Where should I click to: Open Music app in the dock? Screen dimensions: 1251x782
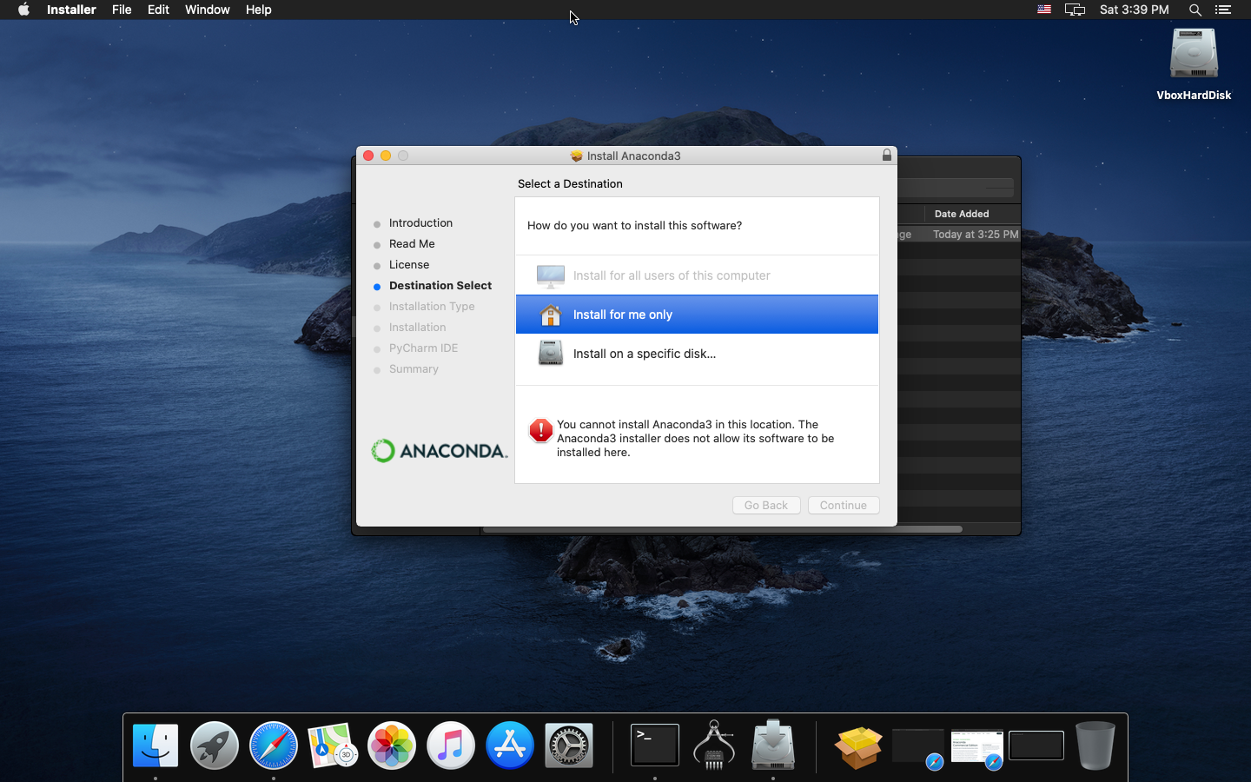451,746
